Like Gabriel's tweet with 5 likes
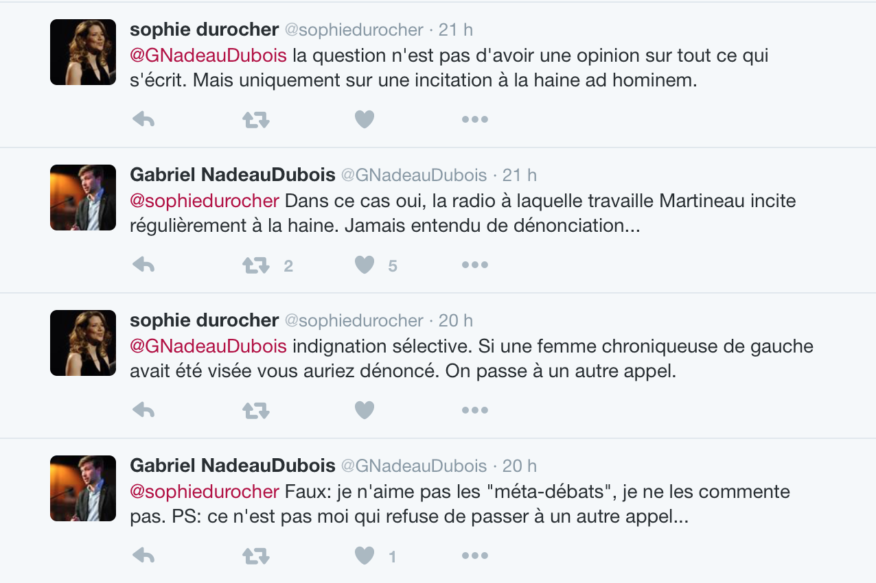Screen dimensions: 876x583 click(365, 265)
